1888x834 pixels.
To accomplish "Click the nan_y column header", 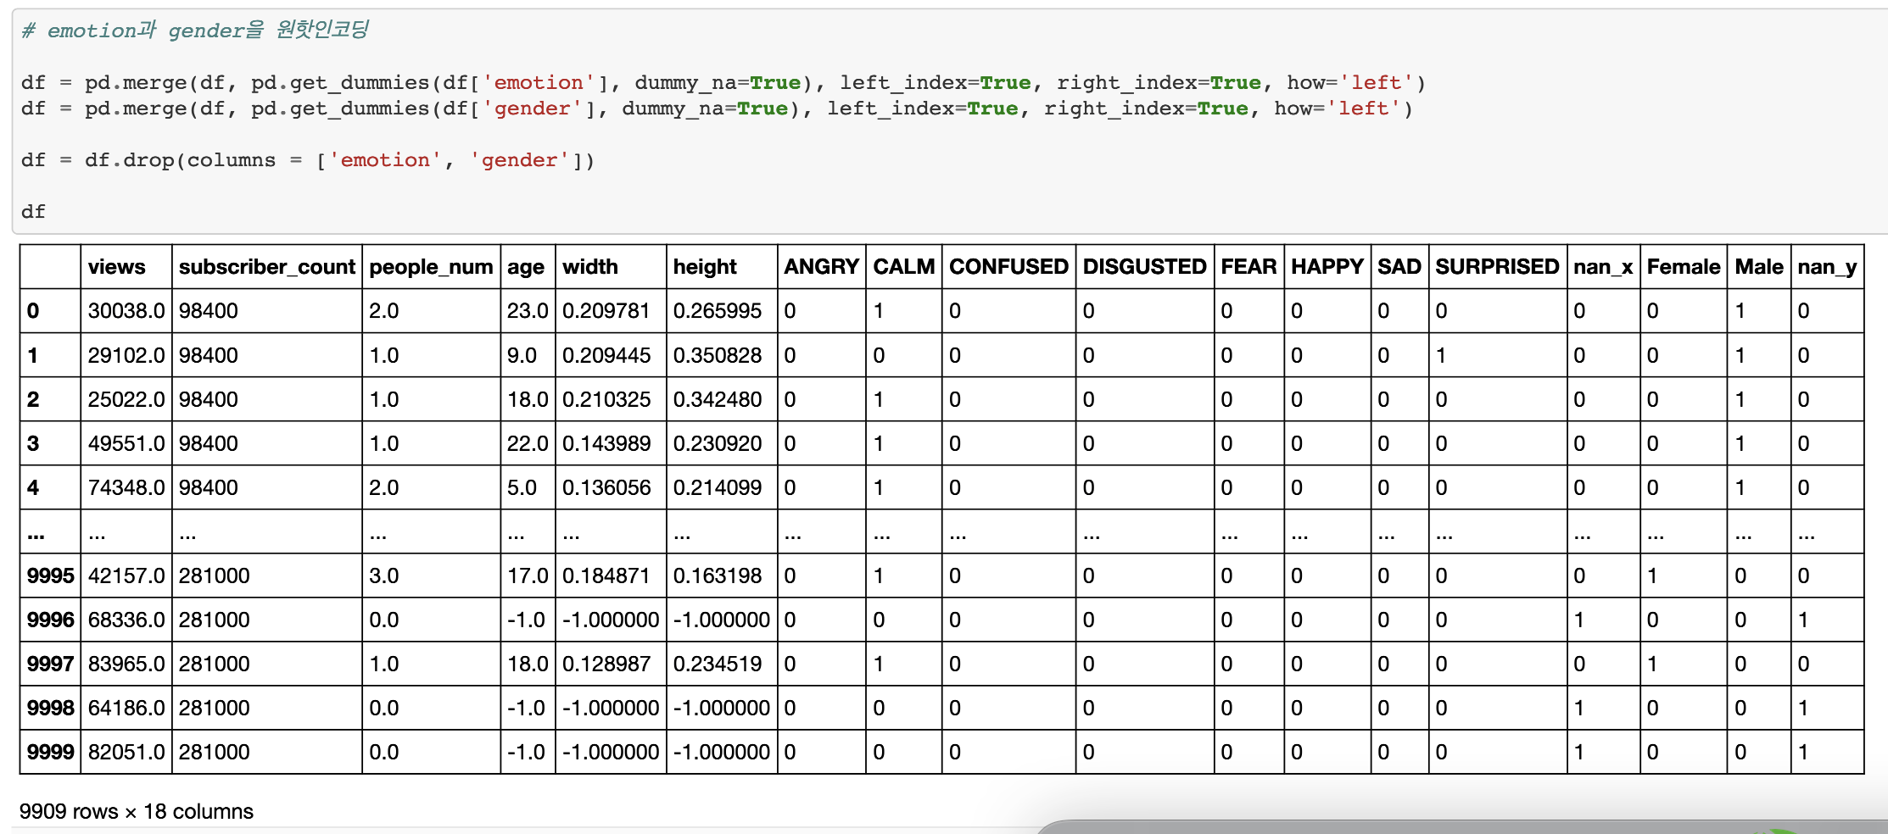I will [x=1827, y=267].
